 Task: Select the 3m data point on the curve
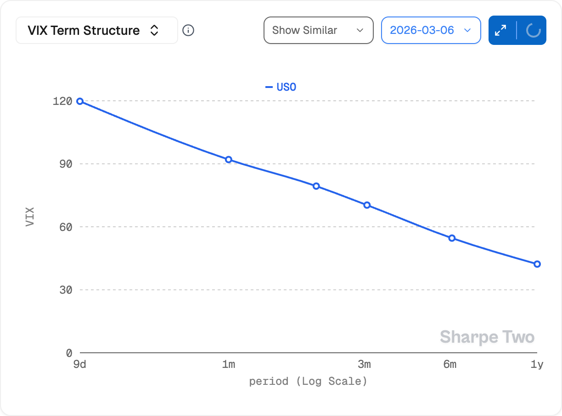367,205
